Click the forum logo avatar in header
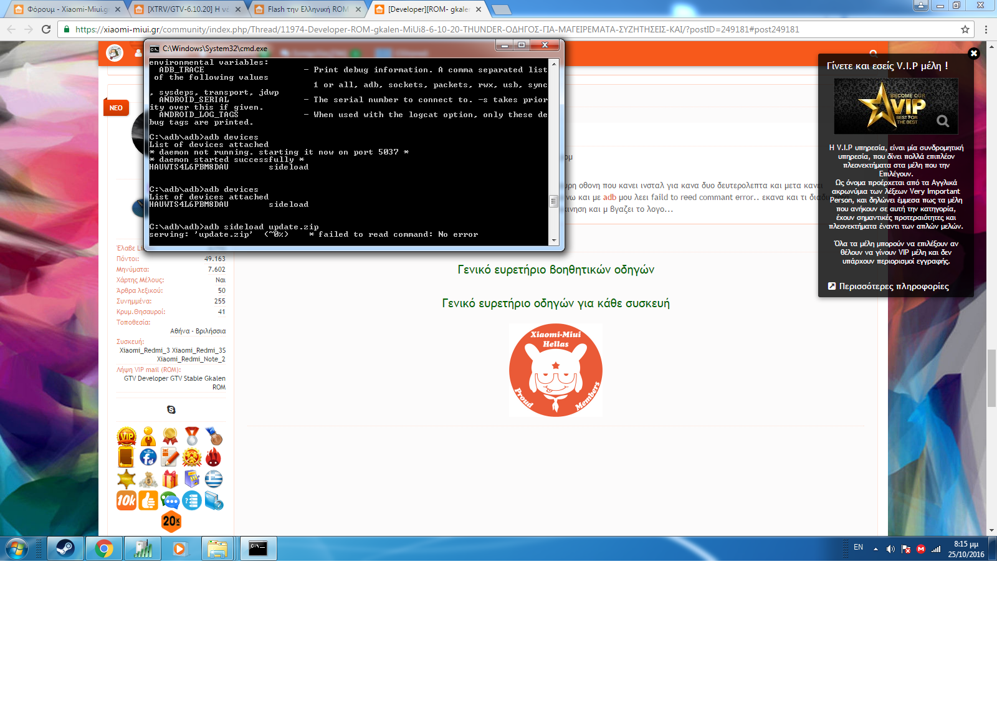The image size is (997, 721). (x=115, y=53)
